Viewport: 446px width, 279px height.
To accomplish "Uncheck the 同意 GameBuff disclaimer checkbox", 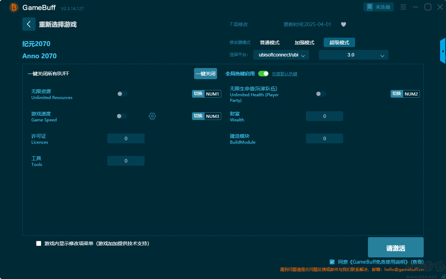I will 332,262.
